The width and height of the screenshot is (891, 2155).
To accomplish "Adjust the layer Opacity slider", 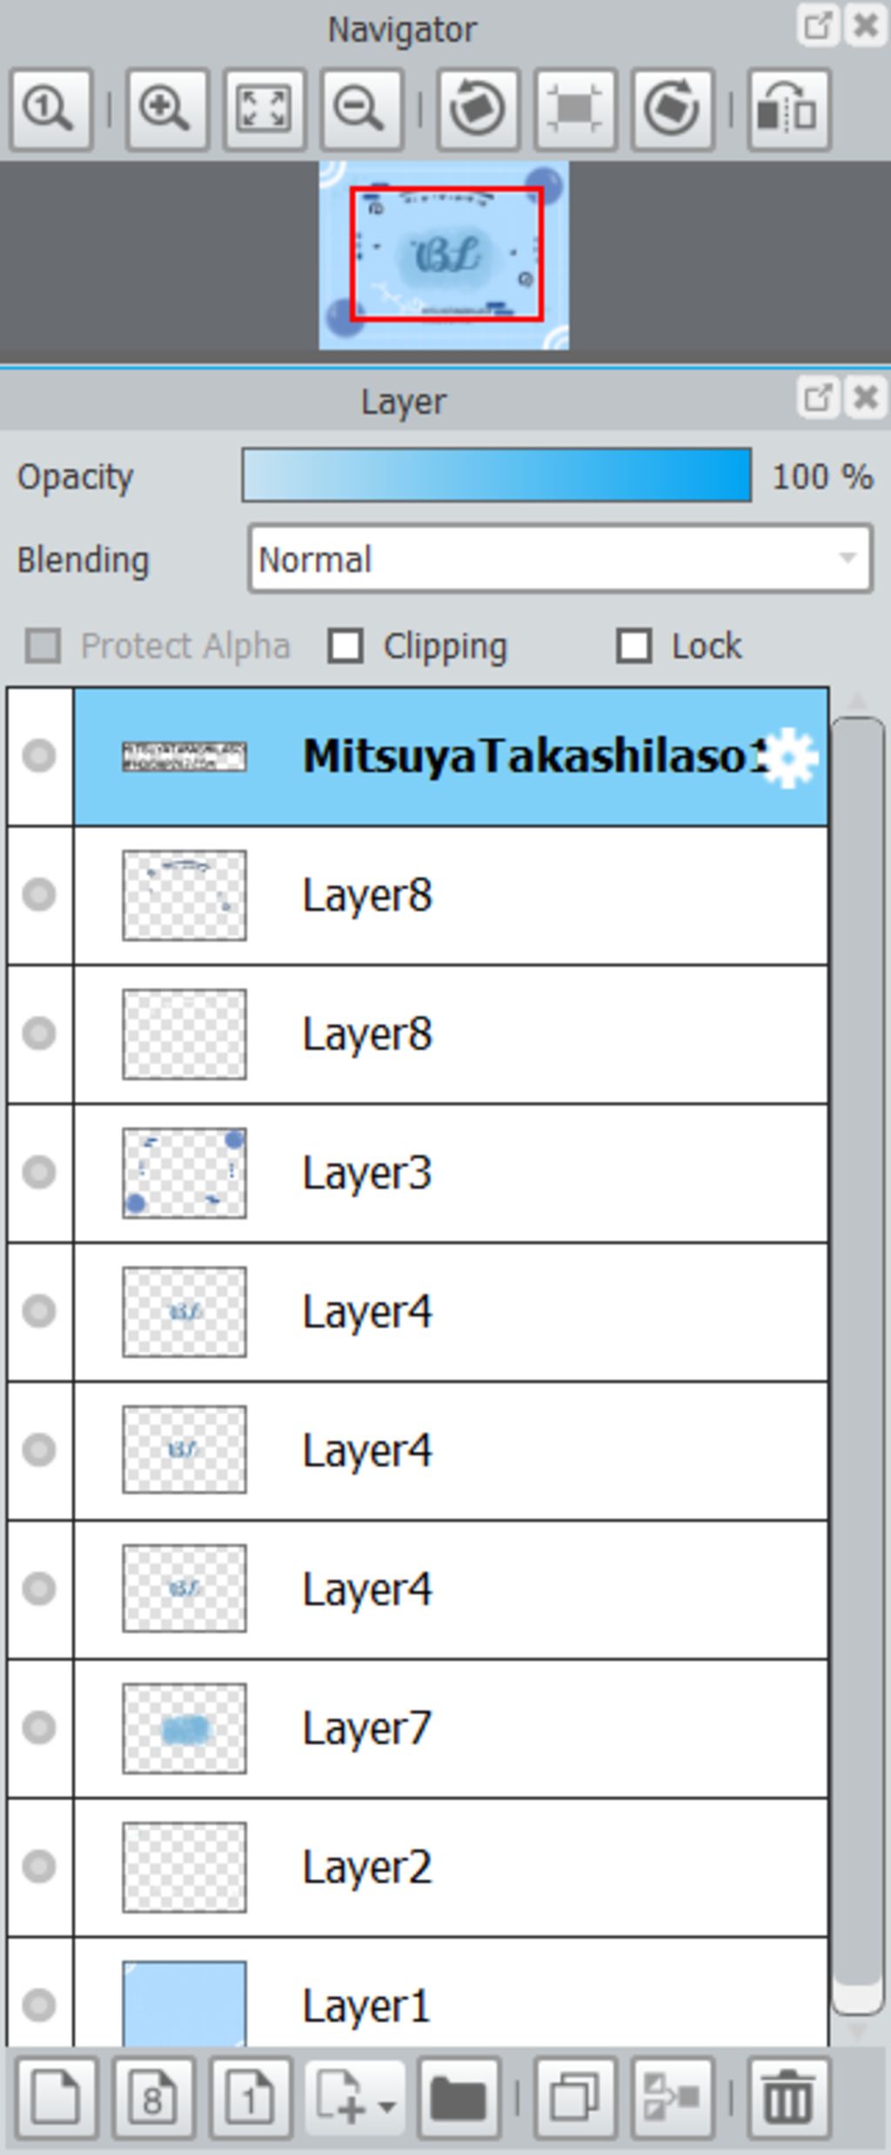I will tap(496, 475).
